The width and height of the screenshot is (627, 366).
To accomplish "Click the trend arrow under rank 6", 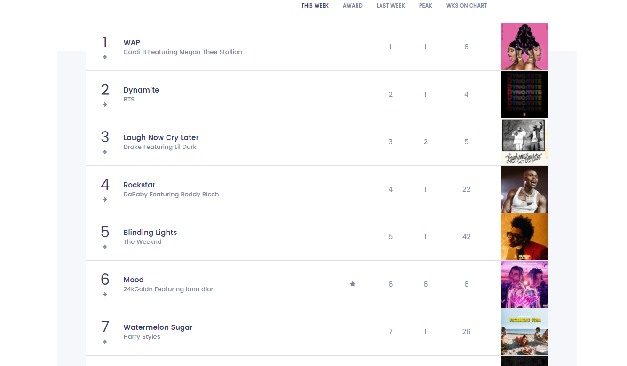I will (x=104, y=295).
